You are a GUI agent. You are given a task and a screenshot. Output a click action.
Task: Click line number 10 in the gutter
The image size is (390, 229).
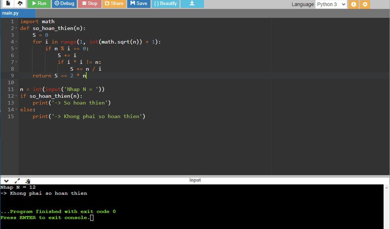(x=11, y=82)
